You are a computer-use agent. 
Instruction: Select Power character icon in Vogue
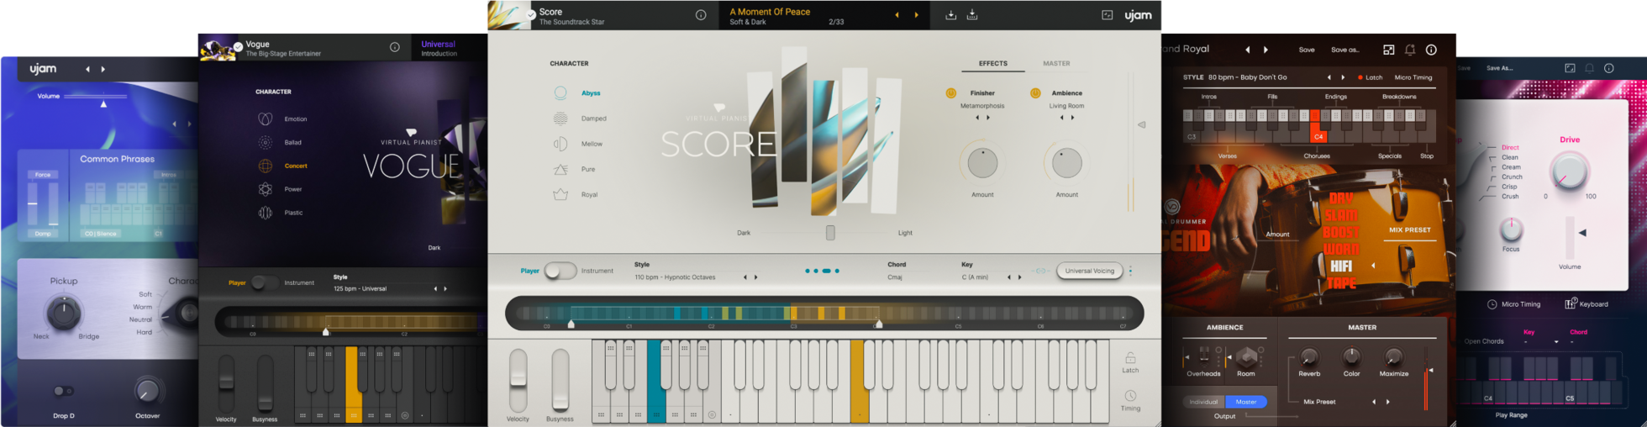coord(265,190)
